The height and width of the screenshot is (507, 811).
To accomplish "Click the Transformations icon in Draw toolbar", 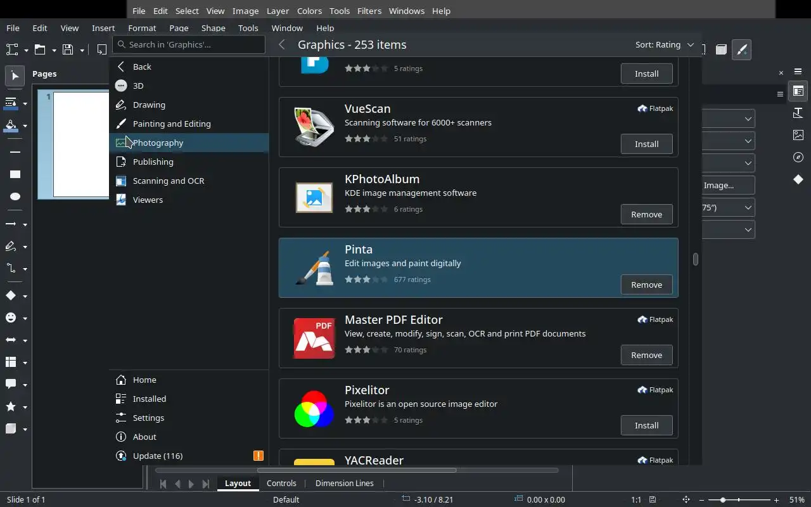I will click(12, 49).
